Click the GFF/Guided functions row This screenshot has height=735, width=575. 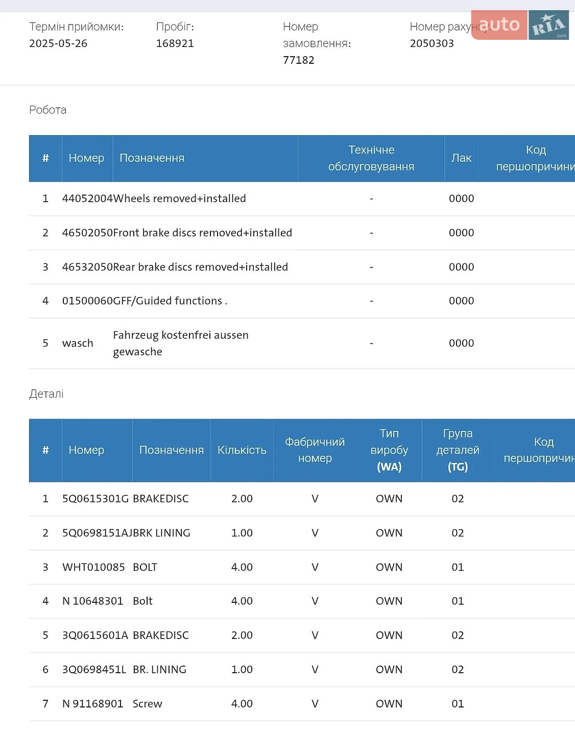[302, 301]
